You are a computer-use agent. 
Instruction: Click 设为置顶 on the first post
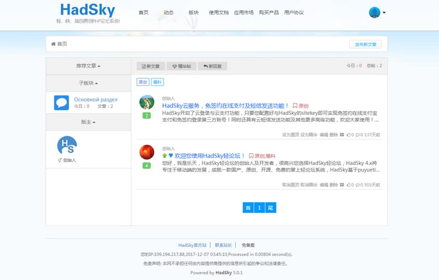[x=290, y=135]
